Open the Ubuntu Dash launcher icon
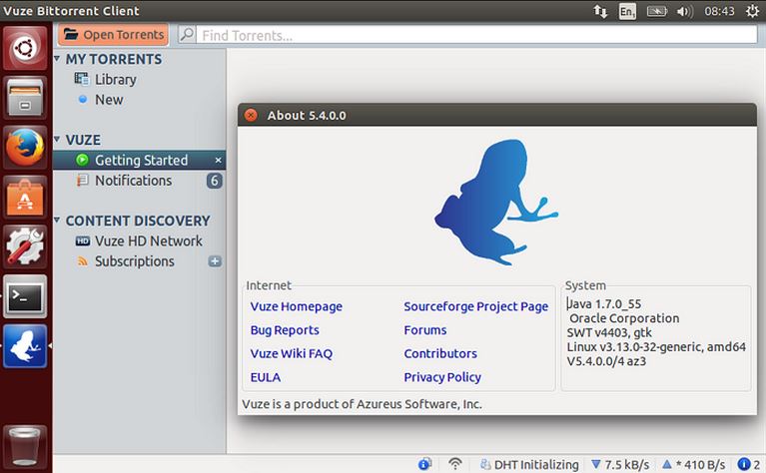Screen dimensions: 766x473 tap(25, 48)
